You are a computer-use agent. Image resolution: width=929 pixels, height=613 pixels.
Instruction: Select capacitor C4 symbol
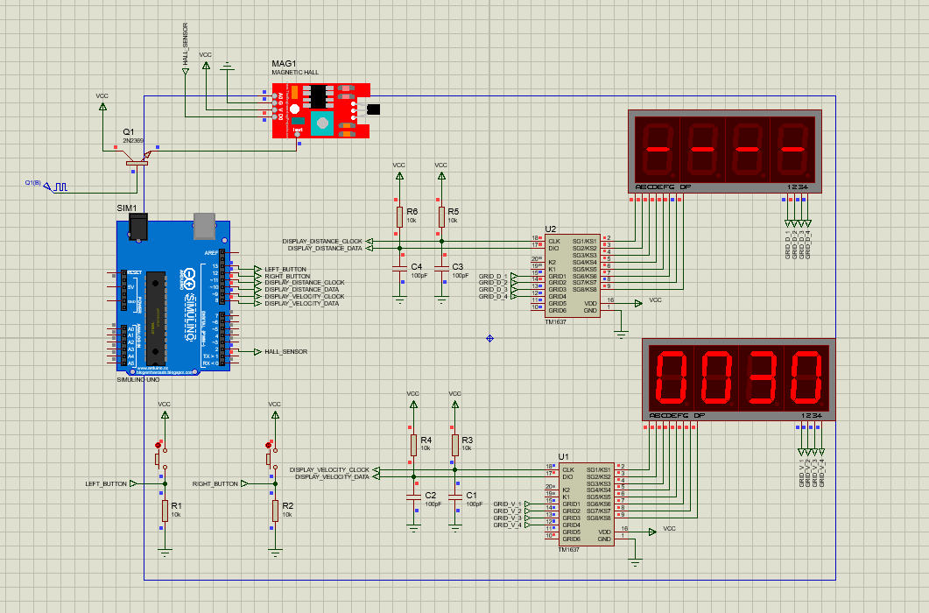[400, 270]
